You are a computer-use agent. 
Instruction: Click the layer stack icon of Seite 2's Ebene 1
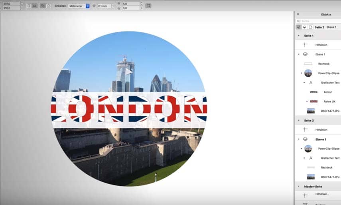tap(306, 139)
